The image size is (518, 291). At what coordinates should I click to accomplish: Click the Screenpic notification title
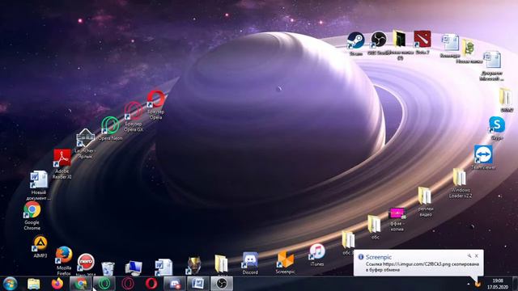point(378,257)
